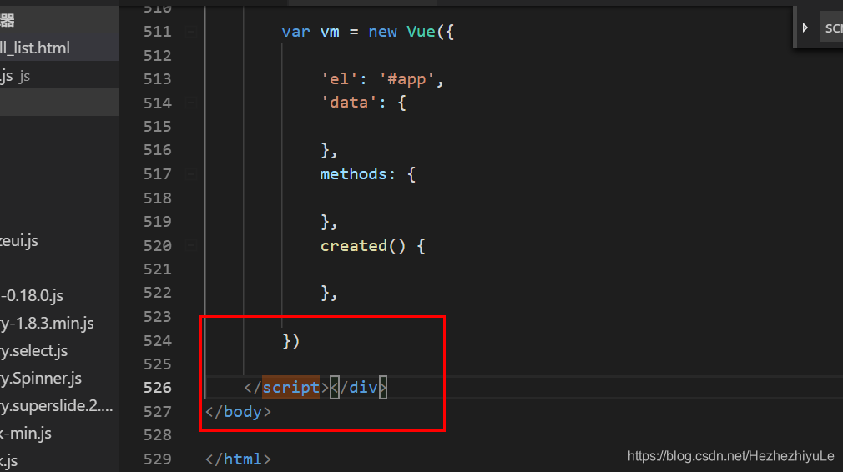Click the 'data' key on line 514

(x=348, y=103)
